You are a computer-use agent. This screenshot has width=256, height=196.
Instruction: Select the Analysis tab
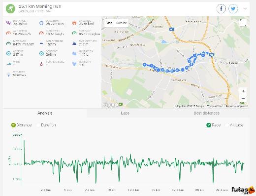pos(45,113)
